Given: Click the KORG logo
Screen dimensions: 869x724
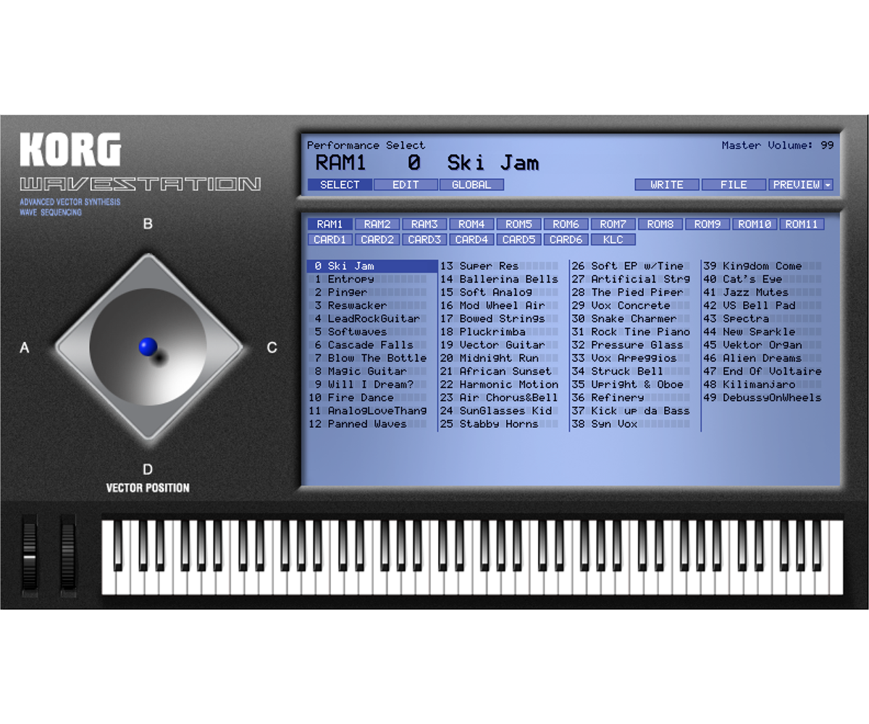Looking at the screenshot, I should (x=72, y=148).
